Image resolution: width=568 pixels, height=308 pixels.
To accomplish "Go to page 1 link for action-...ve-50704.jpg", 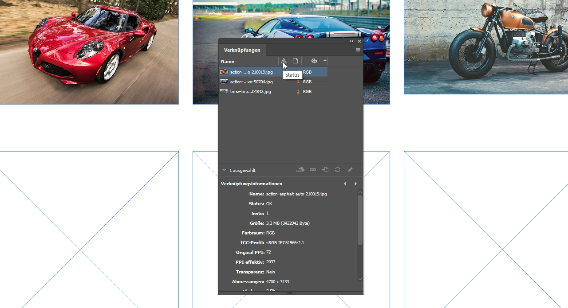I will pyautogui.click(x=298, y=82).
